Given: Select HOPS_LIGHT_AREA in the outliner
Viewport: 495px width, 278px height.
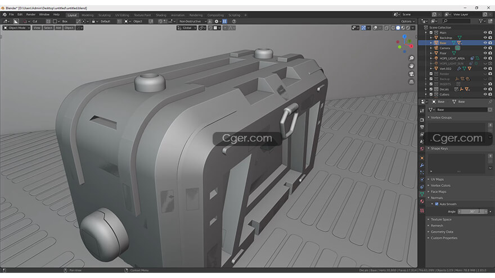Looking at the screenshot, I should [452, 58].
